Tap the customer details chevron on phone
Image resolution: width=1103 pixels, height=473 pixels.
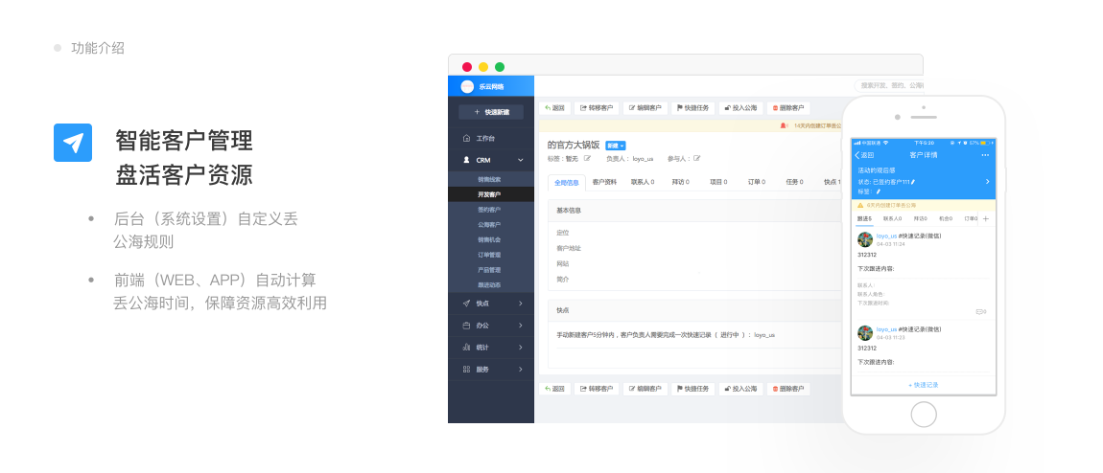[x=987, y=181]
